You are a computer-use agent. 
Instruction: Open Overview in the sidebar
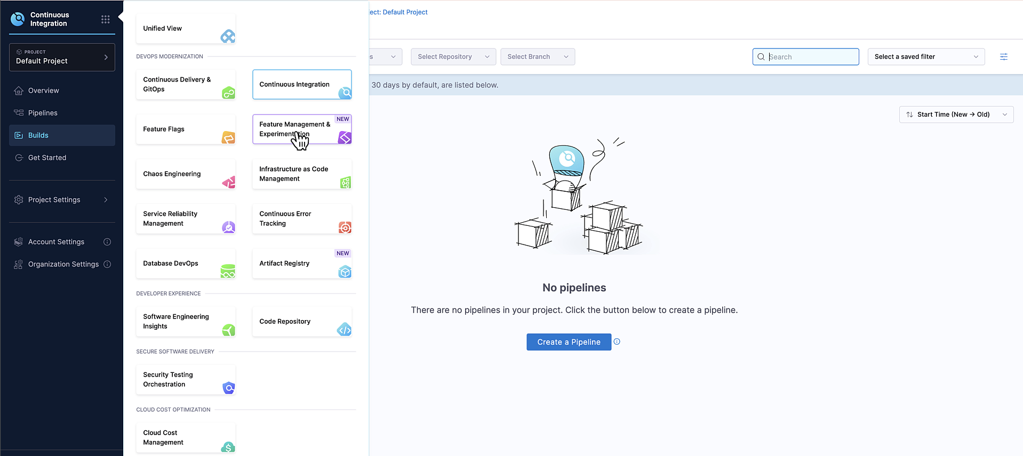click(x=43, y=91)
